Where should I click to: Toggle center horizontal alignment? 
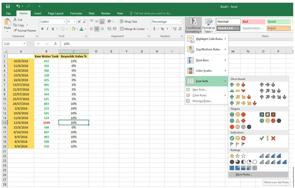tap(97, 29)
